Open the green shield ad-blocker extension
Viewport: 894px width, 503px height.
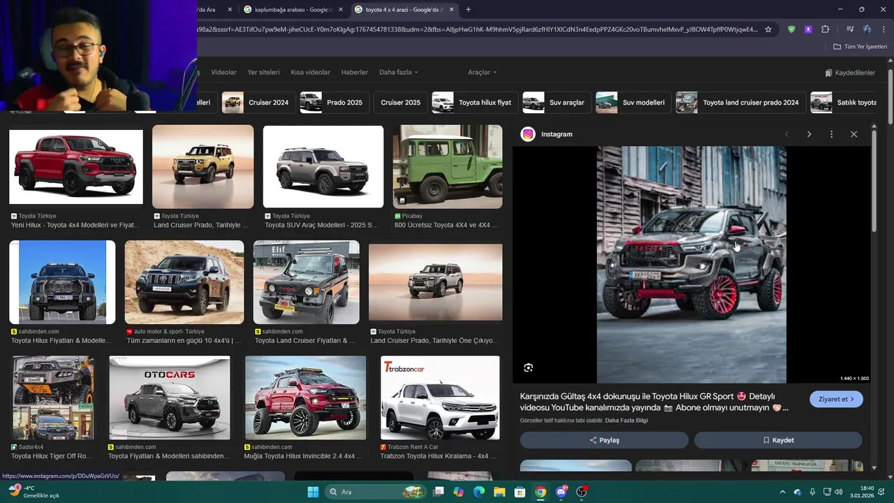click(791, 29)
